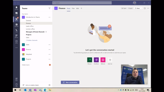The width and height of the screenshot is (164, 92).
Task: Open the Windows Start button
Action: coord(15,90)
